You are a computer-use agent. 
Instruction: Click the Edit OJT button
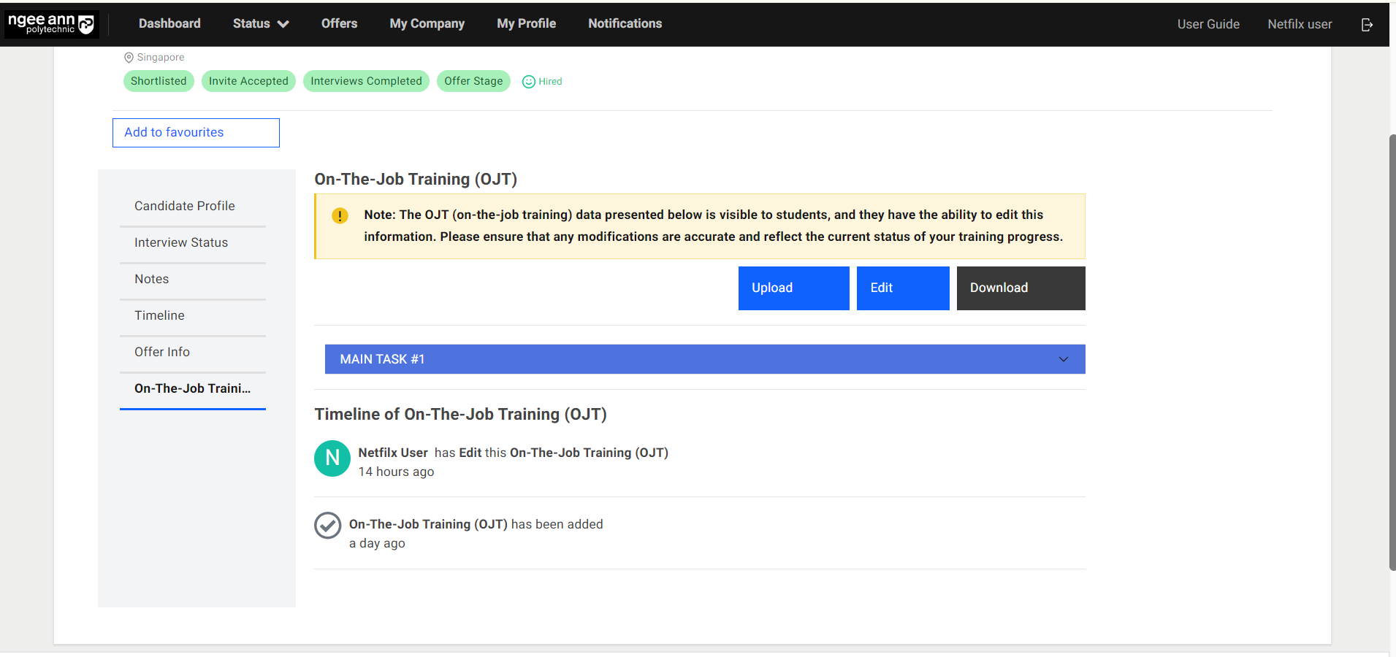[902, 288]
